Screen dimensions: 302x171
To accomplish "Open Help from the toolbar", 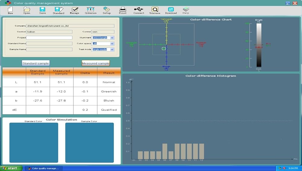I will [186, 10].
